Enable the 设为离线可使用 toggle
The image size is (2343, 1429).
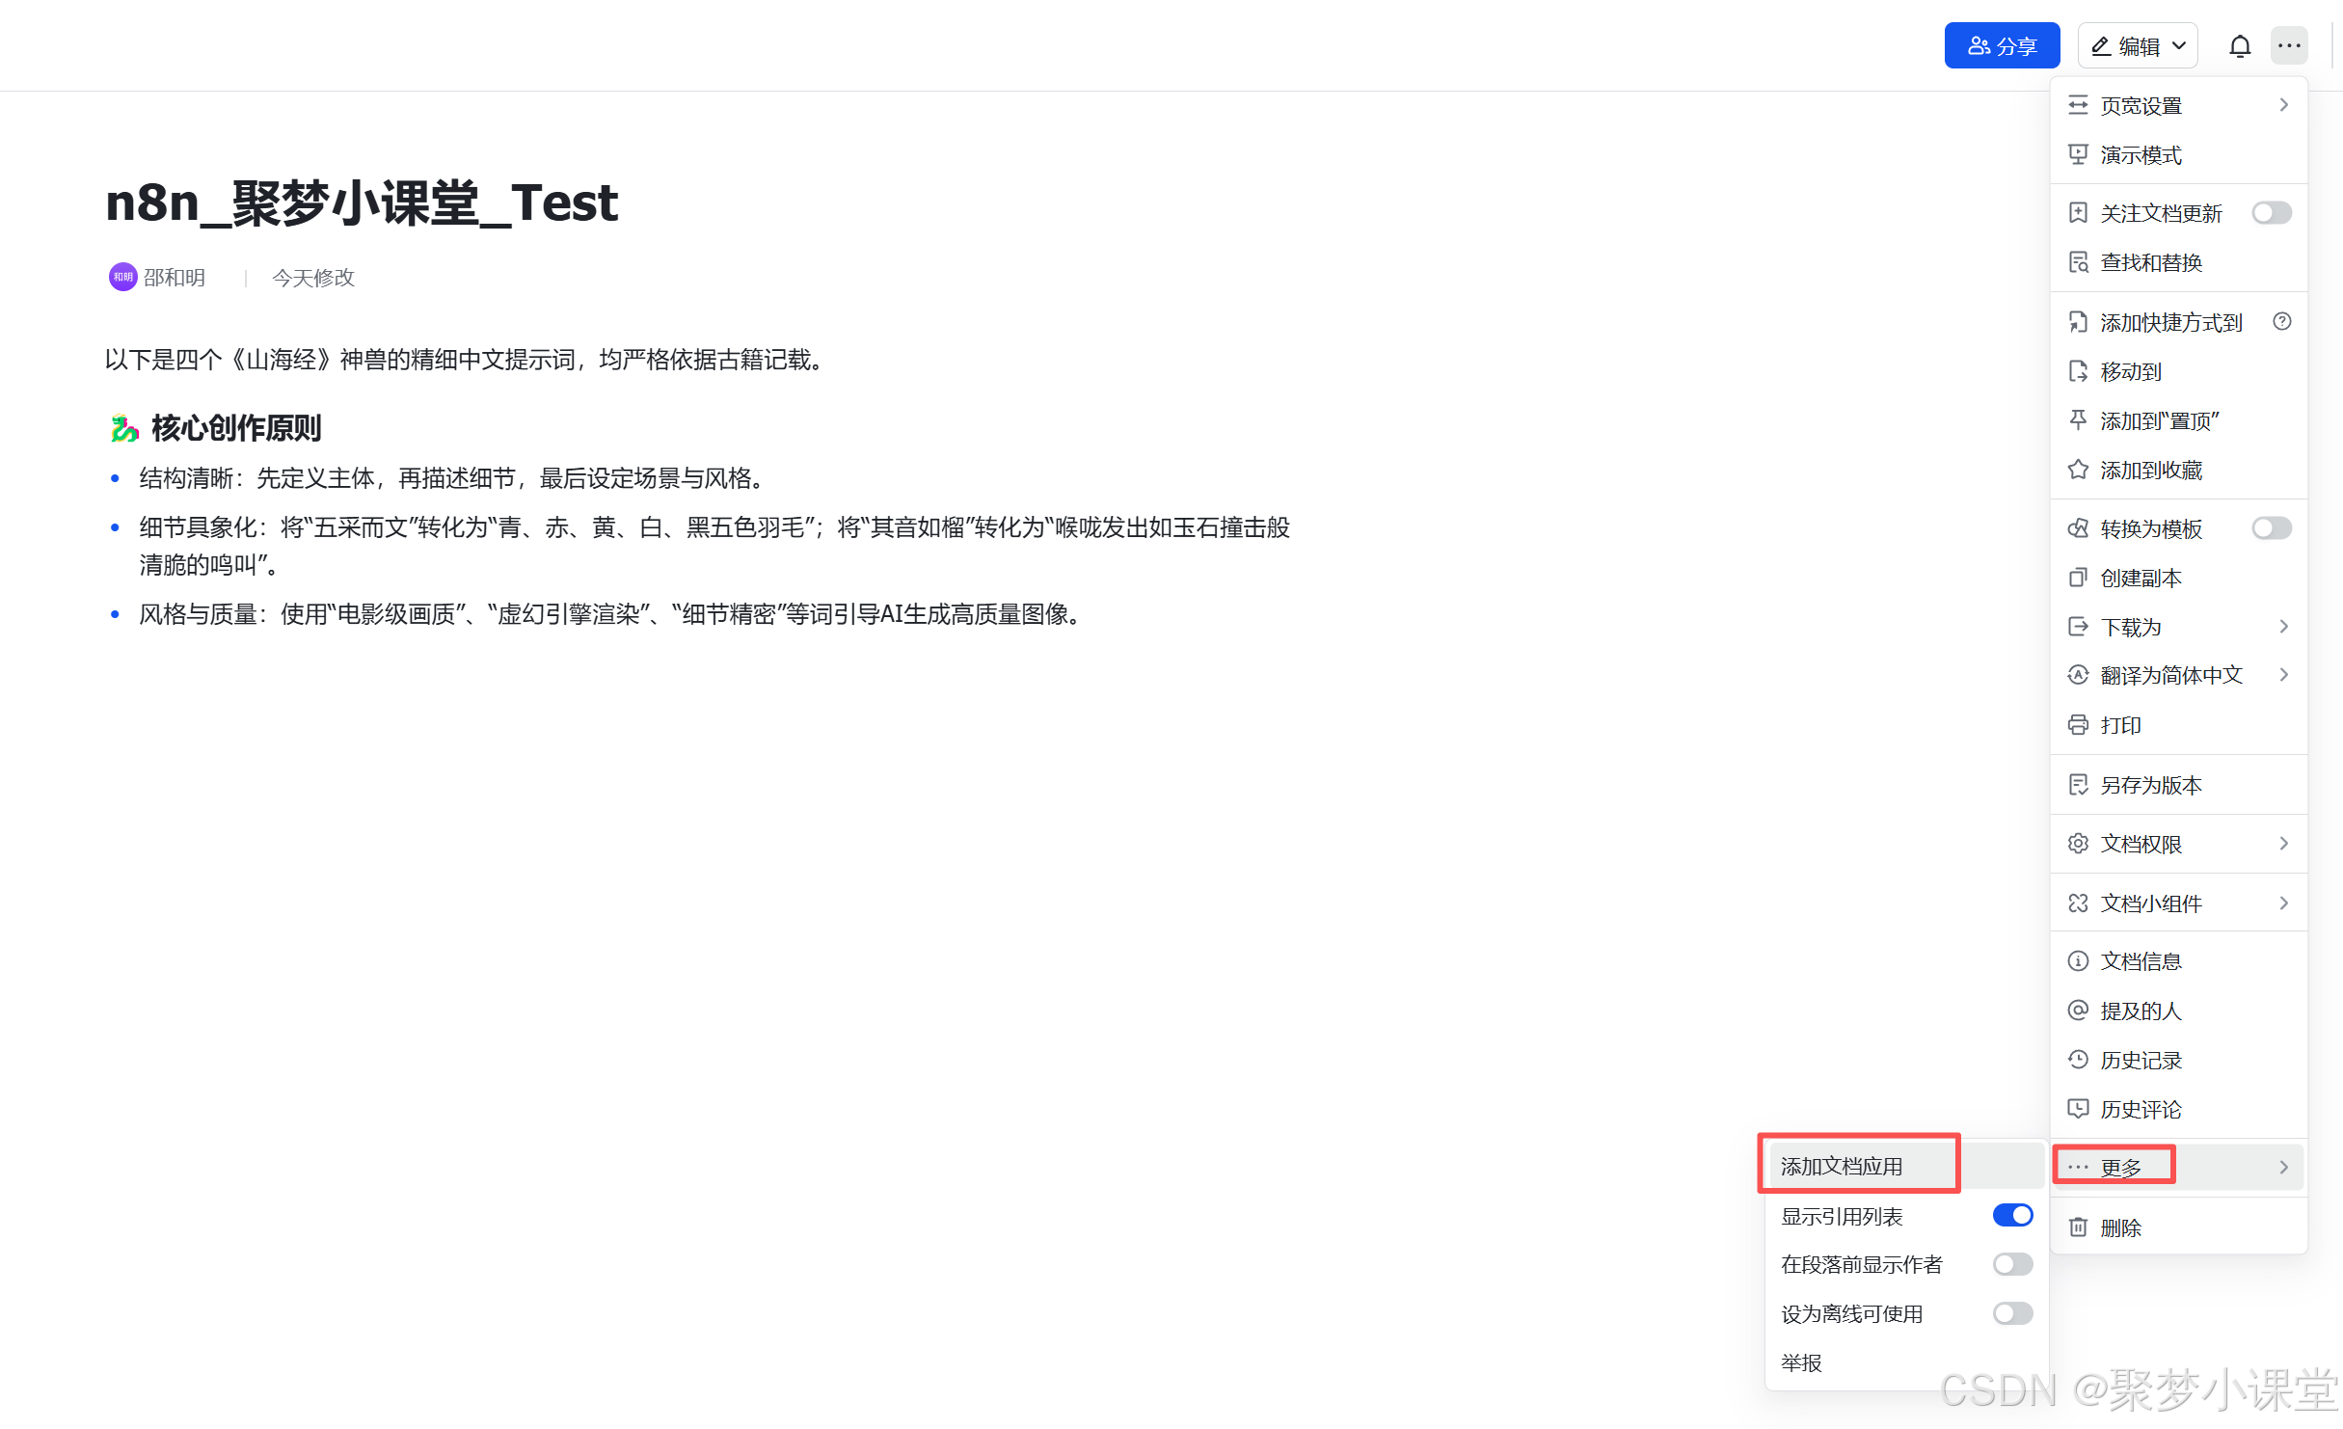[x=2012, y=1313]
